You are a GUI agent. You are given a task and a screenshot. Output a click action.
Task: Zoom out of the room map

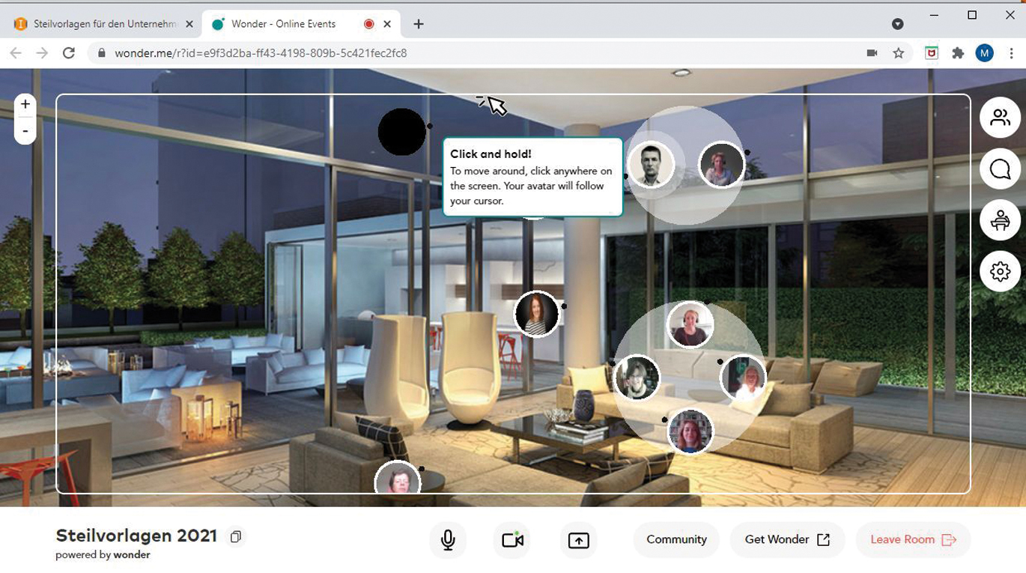[25, 131]
